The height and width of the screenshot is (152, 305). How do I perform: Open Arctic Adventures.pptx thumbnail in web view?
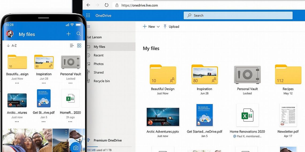163,117
